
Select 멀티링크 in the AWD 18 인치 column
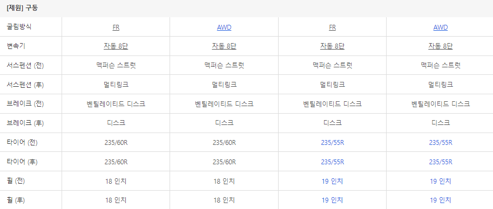[x=224, y=85]
